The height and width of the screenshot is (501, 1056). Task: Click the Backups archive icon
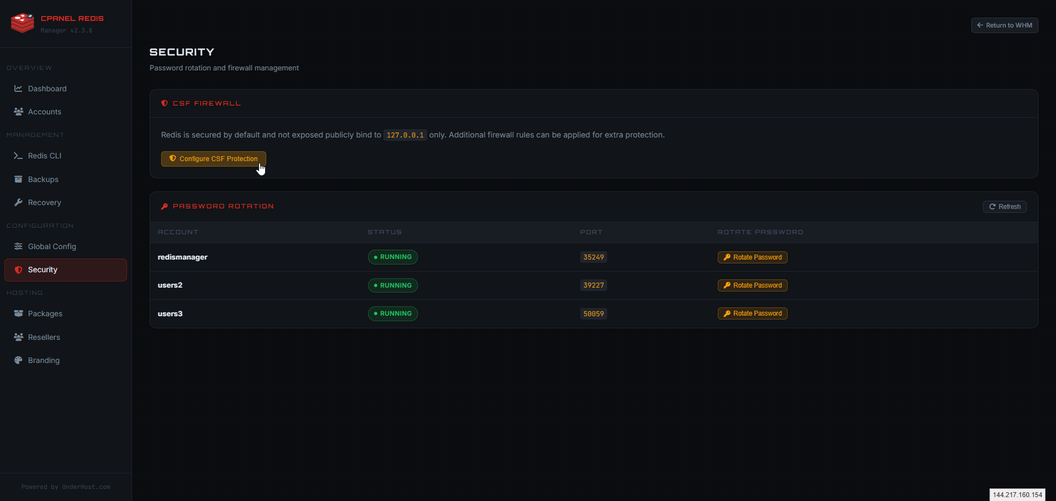tap(18, 179)
